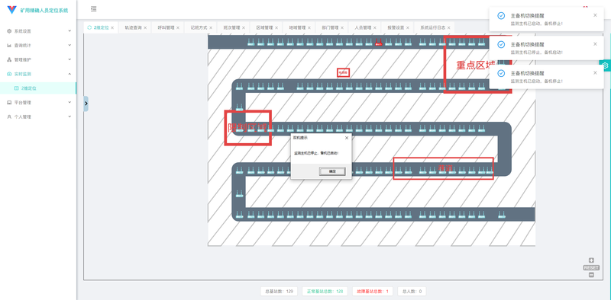Zoom out using the minus icon below RESET
Image resolution: width=611 pixels, height=300 pixels.
pyautogui.click(x=591, y=275)
